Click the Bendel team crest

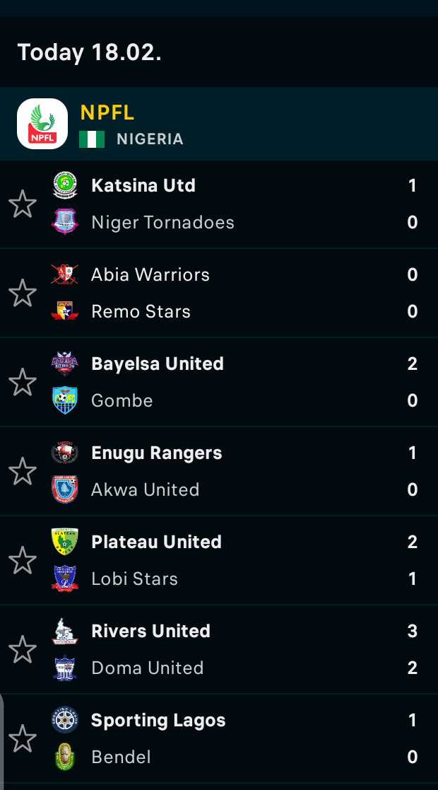[65, 757]
